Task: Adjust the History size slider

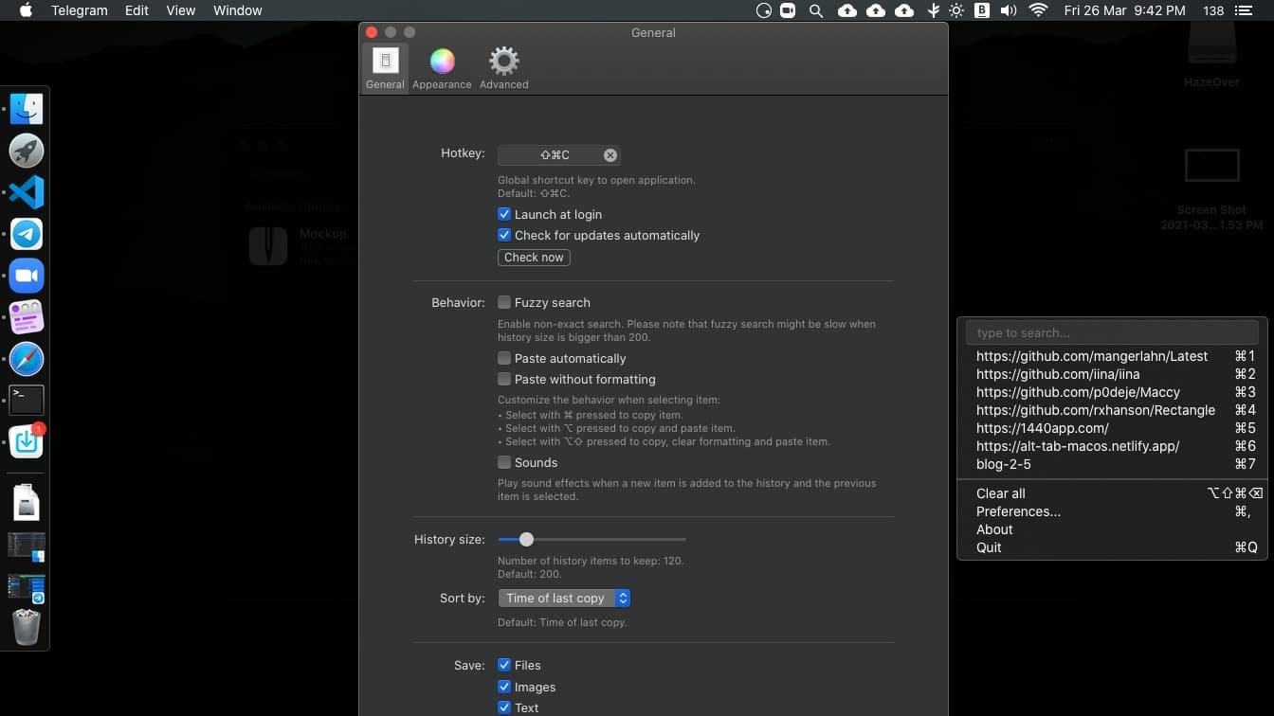Action: click(x=526, y=539)
